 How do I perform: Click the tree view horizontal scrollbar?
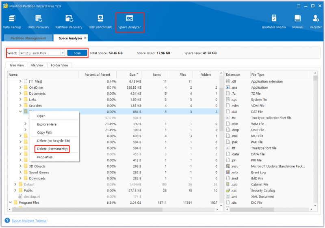[87, 209]
